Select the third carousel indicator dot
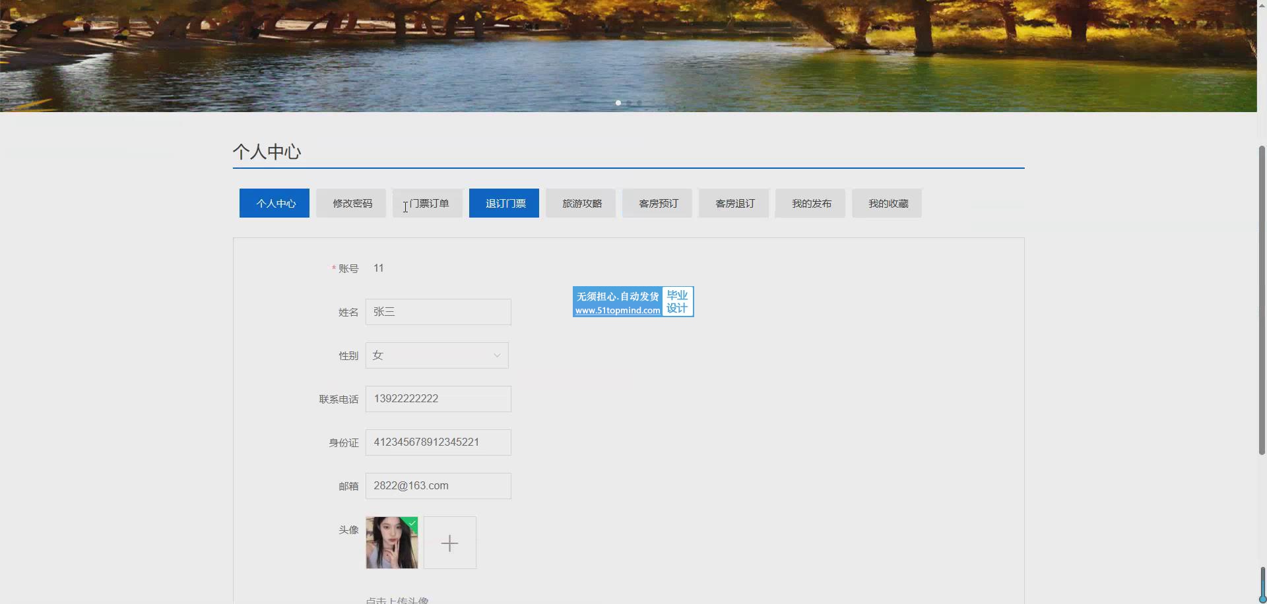 (x=639, y=103)
